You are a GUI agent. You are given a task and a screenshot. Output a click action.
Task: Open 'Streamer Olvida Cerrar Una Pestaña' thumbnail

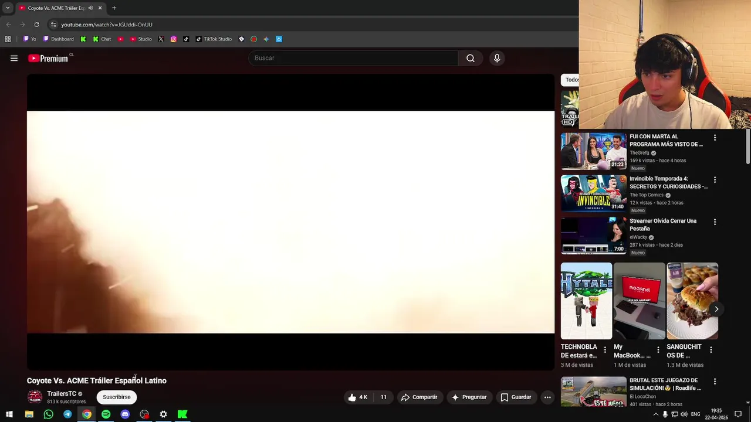593,236
